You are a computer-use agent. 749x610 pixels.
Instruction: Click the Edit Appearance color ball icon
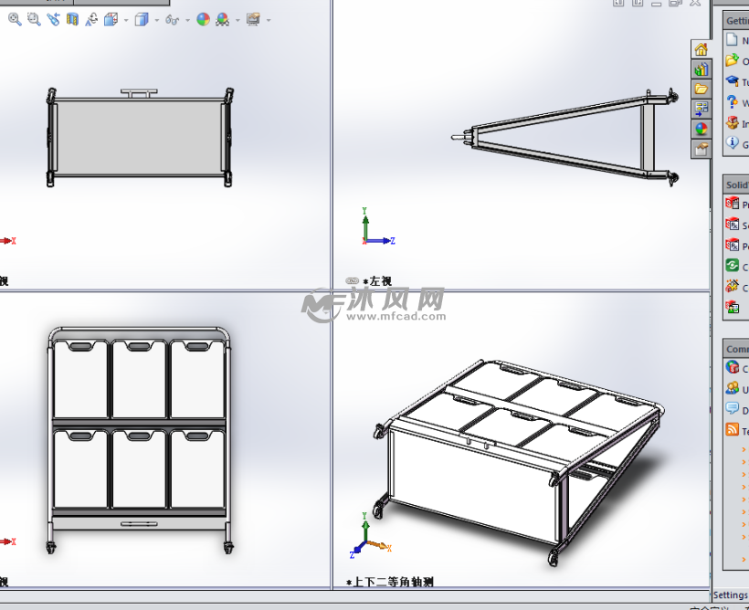(x=203, y=19)
